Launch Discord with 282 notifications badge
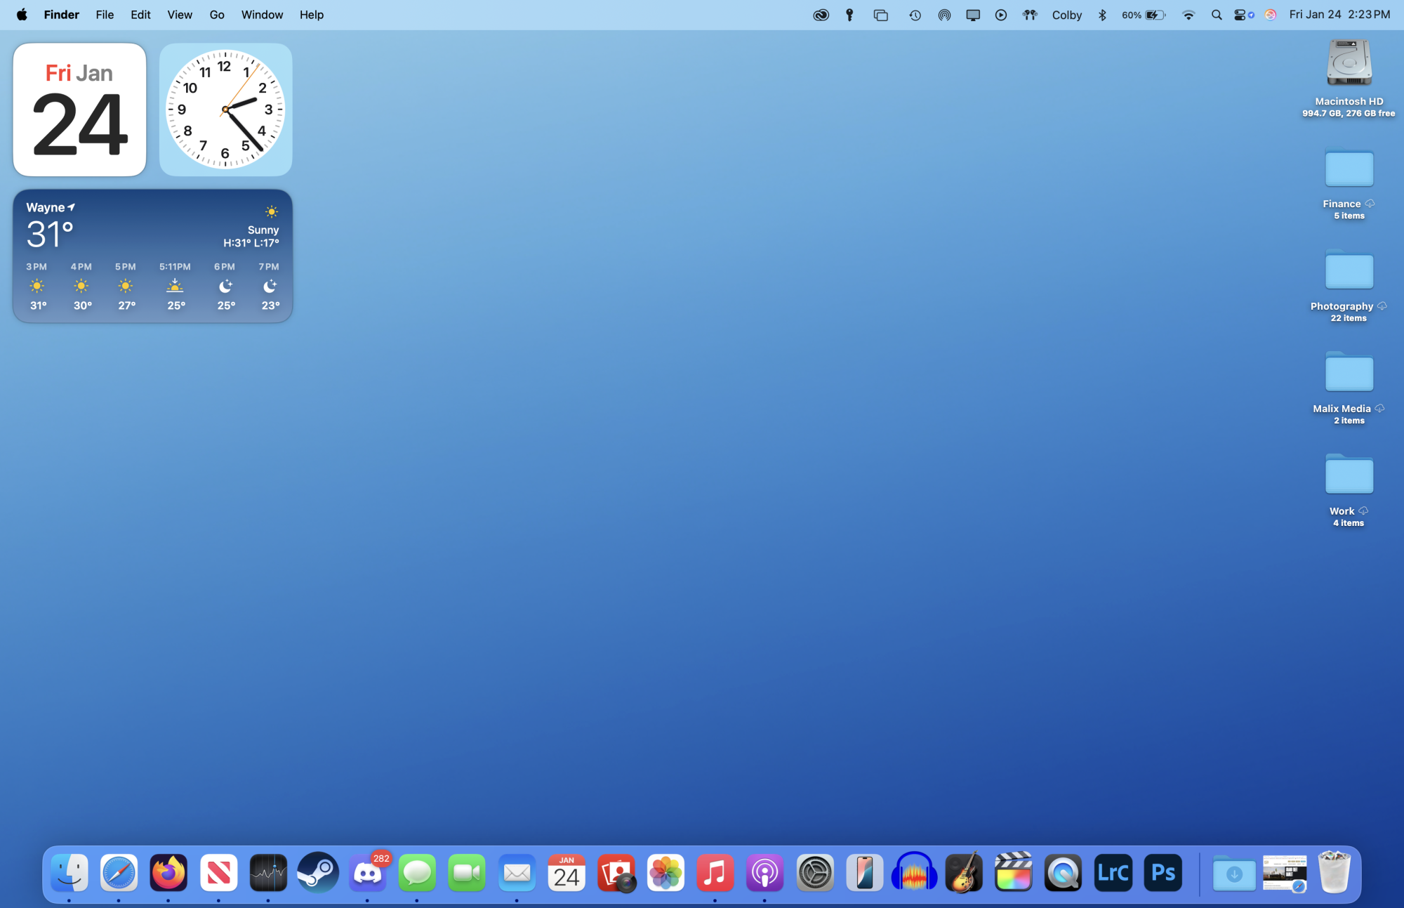The height and width of the screenshot is (908, 1404). pyautogui.click(x=368, y=873)
